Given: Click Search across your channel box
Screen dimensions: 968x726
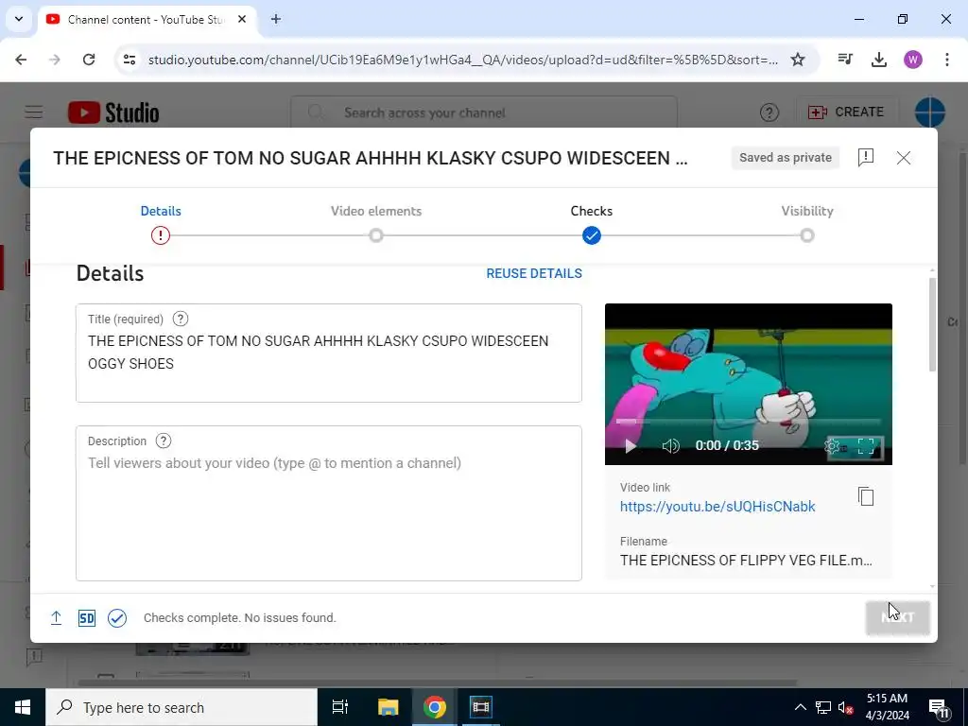Looking at the screenshot, I should 483,112.
